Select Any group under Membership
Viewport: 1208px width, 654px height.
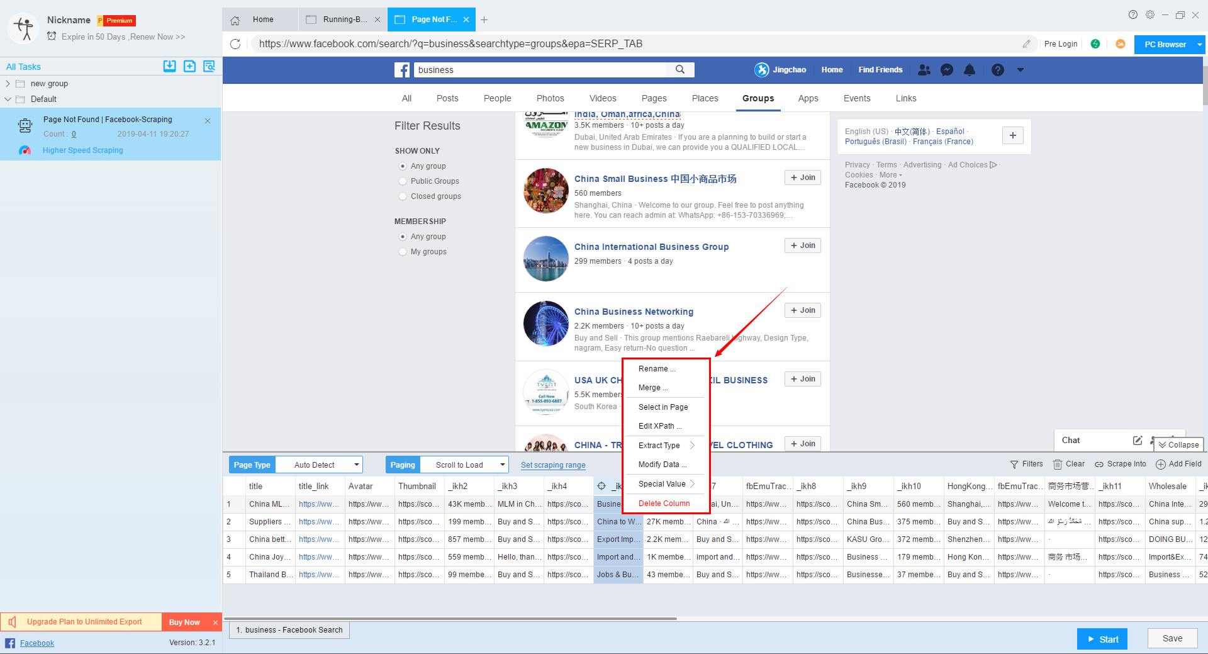[403, 237]
